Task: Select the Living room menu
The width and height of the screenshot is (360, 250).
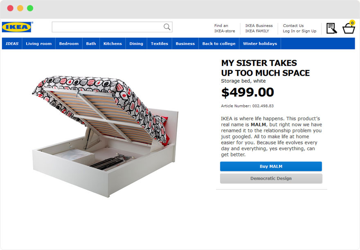Action: coord(39,44)
